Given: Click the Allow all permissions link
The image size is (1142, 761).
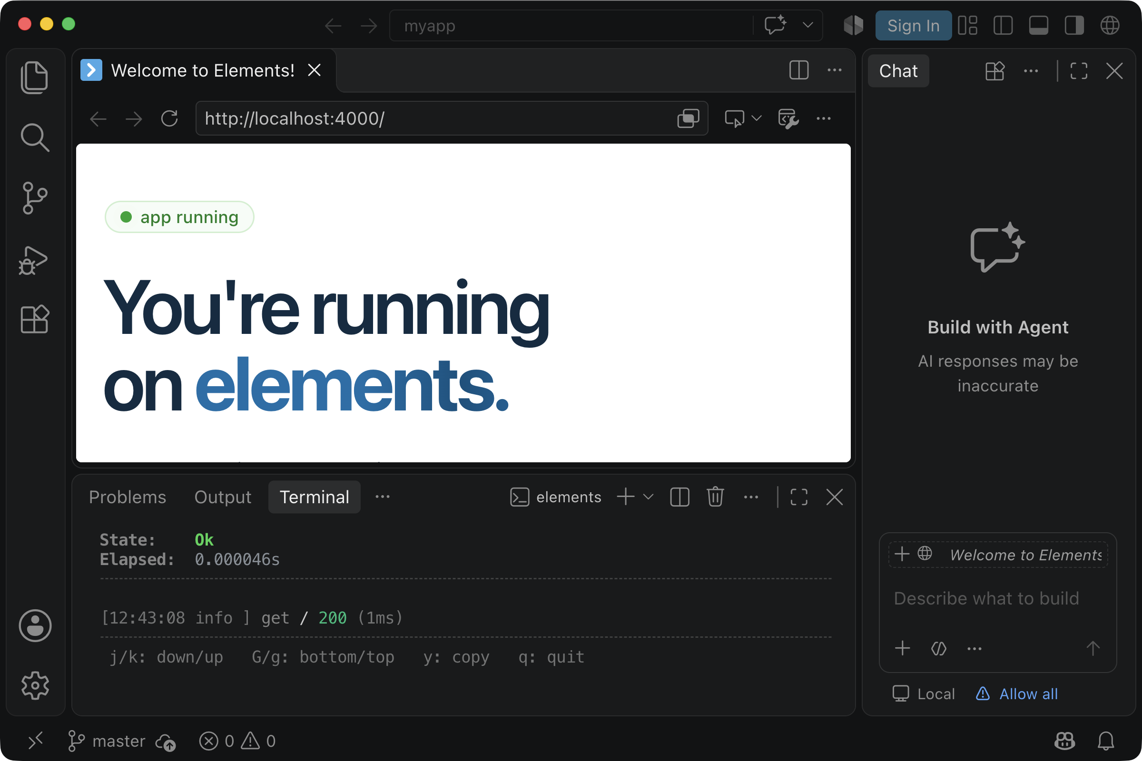Looking at the screenshot, I should 1017,693.
